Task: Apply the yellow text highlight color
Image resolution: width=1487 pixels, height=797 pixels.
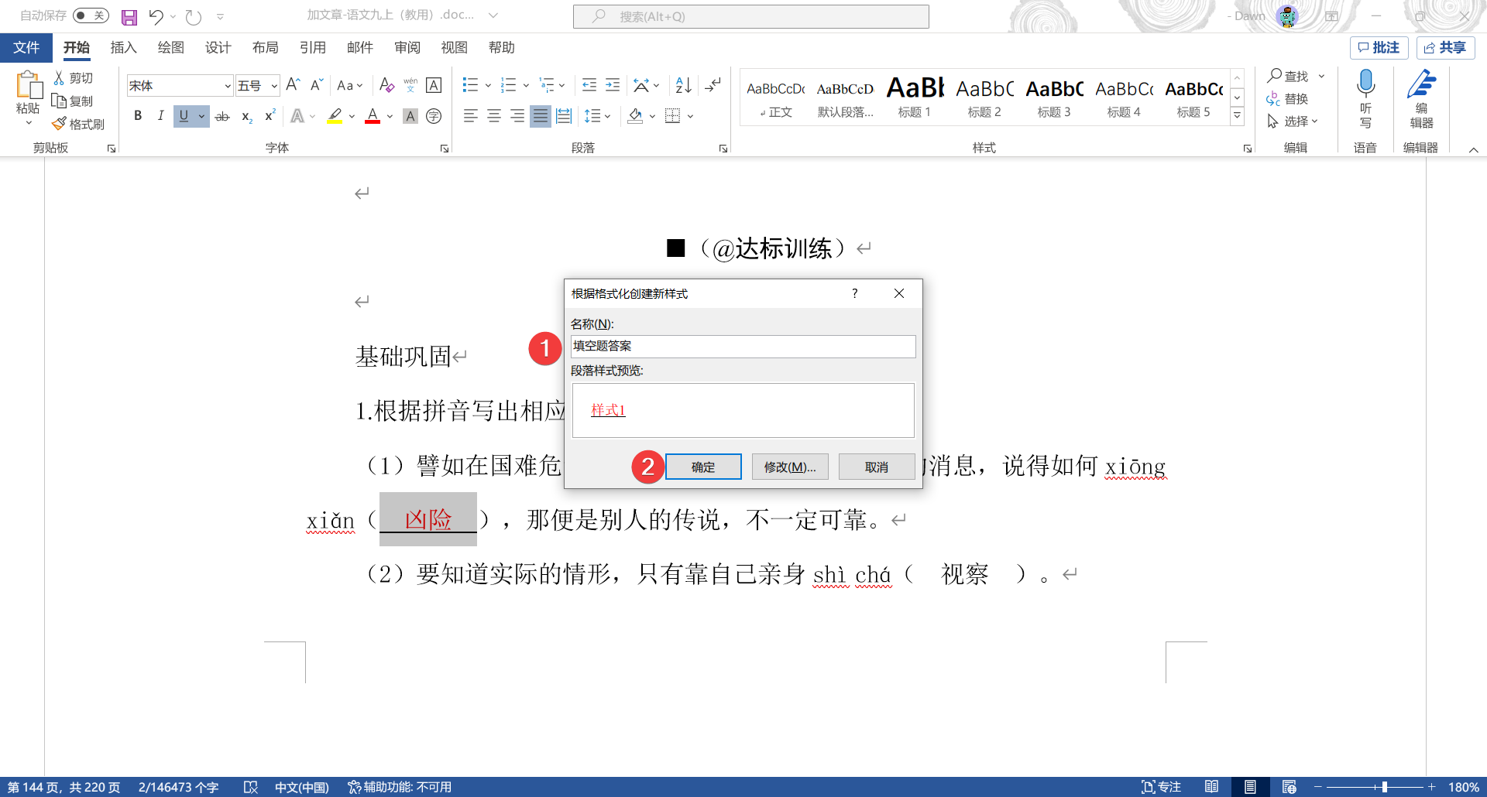Action: (335, 116)
